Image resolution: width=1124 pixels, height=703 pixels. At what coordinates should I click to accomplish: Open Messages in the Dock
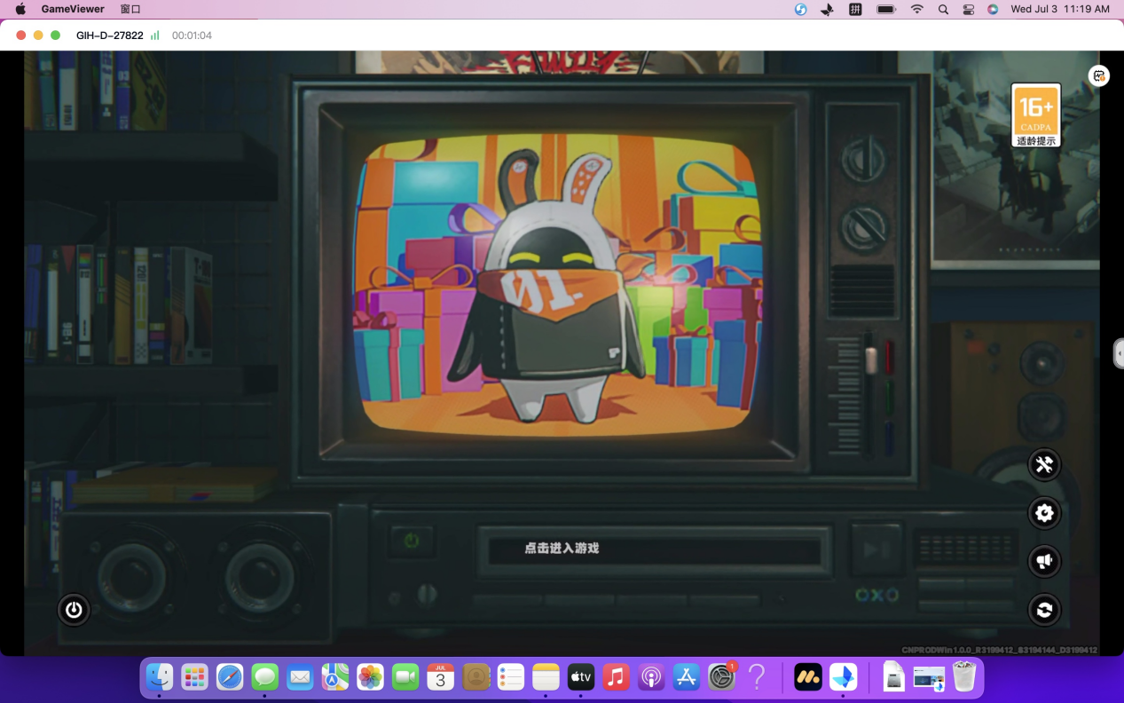click(x=265, y=677)
